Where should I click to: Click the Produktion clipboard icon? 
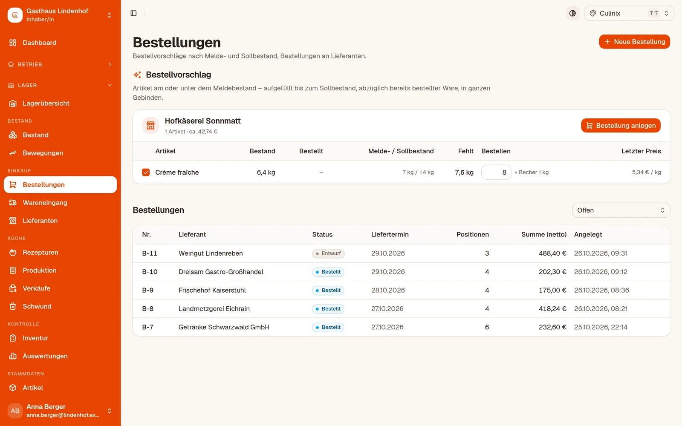tap(13, 271)
